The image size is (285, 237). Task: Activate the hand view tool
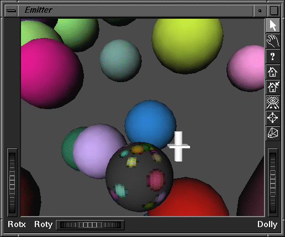[x=273, y=41]
